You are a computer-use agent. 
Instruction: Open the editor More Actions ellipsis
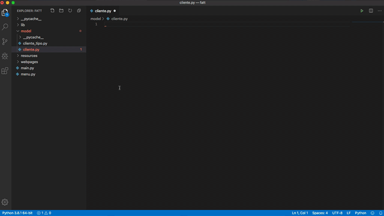click(380, 11)
